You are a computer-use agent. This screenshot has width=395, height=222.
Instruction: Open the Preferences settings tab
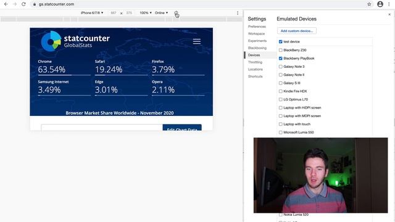[x=257, y=27]
